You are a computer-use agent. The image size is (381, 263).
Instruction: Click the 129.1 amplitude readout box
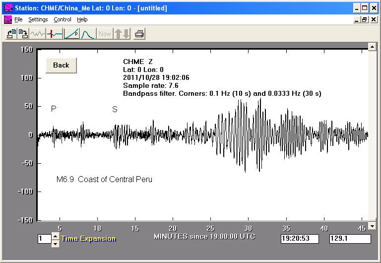tap(350, 239)
